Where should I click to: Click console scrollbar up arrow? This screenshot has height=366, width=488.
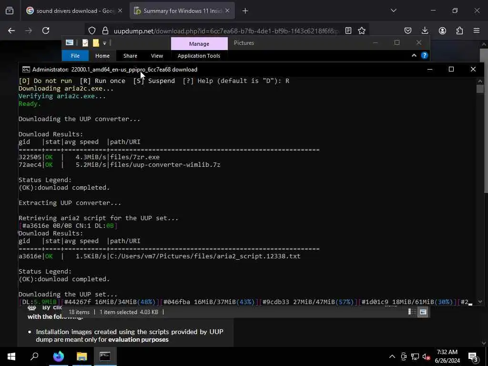click(480, 81)
